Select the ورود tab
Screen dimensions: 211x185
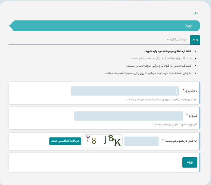click(x=195, y=40)
